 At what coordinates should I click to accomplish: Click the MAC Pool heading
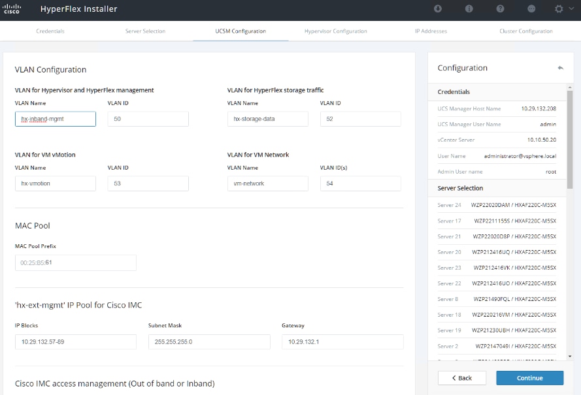[x=32, y=225]
